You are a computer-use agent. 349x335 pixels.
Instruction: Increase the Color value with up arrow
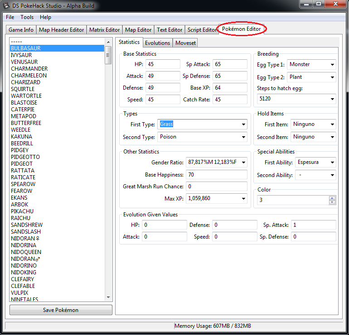point(332,198)
